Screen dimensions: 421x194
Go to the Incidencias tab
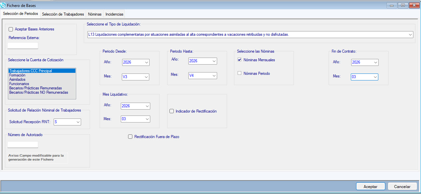point(114,14)
